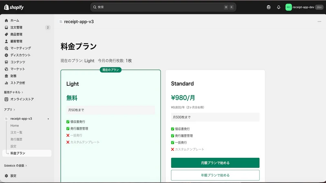
Task: Click 発行履歴管理 in Standard plan
Action: pos(184,136)
